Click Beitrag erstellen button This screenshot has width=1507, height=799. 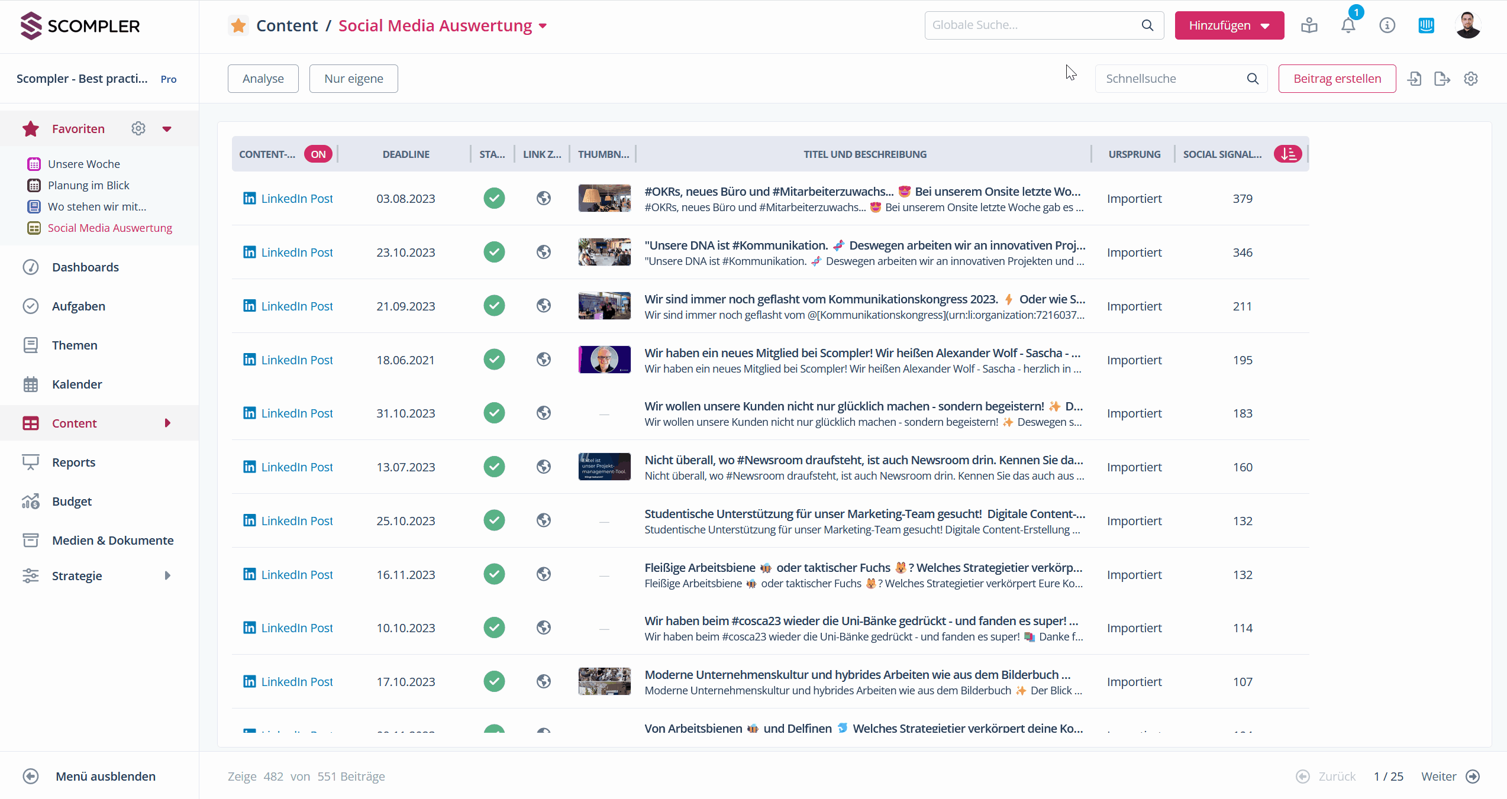1337,79
